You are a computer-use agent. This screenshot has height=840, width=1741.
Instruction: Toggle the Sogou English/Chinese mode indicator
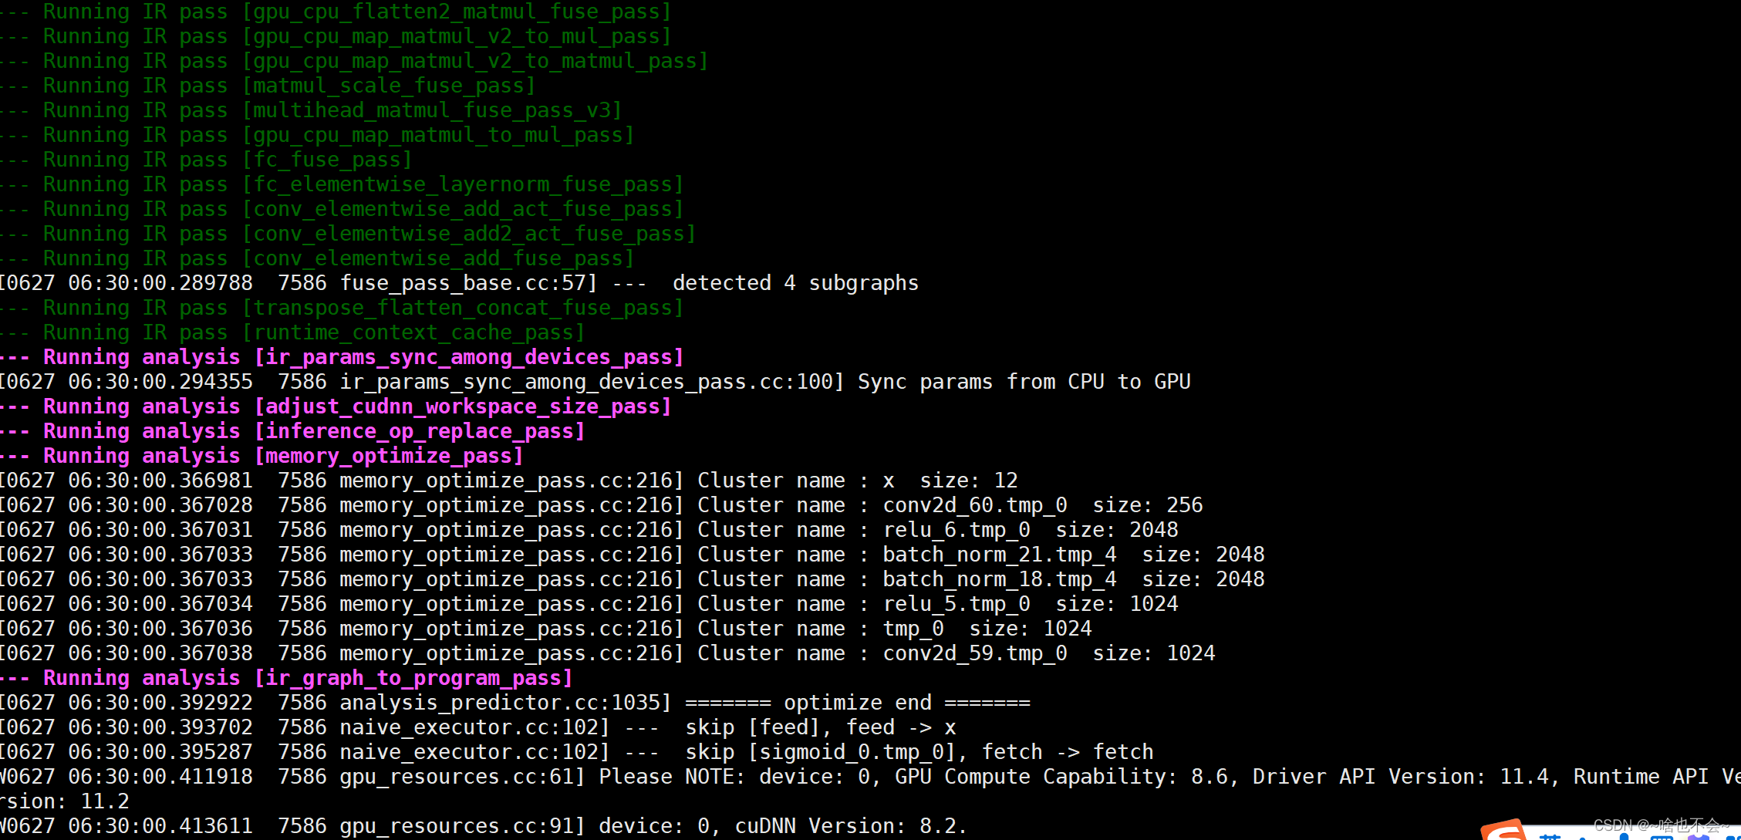point(1550,837)
